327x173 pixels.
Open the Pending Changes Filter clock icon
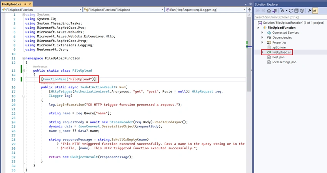282,11
